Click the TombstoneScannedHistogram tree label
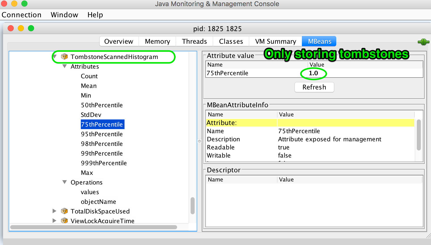Image resolution: width=431 pixels, height=245 pixels. 114,57
